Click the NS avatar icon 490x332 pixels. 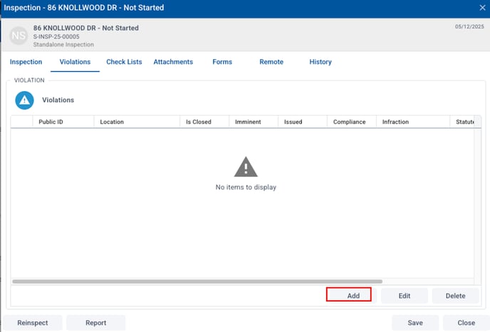19,36
